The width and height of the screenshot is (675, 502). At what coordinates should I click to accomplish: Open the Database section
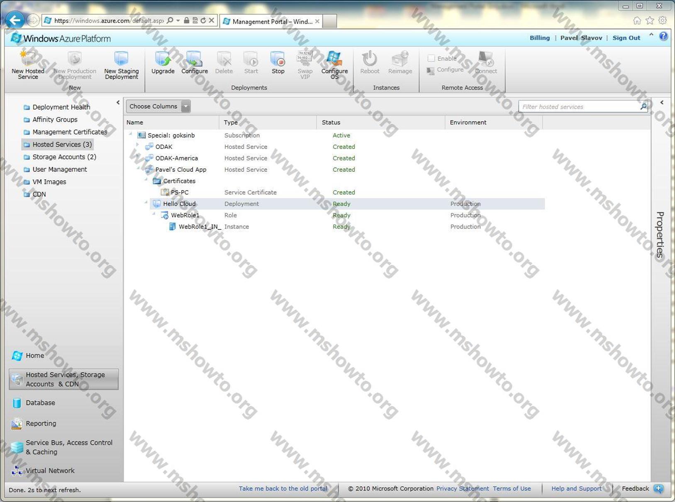(33, 403)
